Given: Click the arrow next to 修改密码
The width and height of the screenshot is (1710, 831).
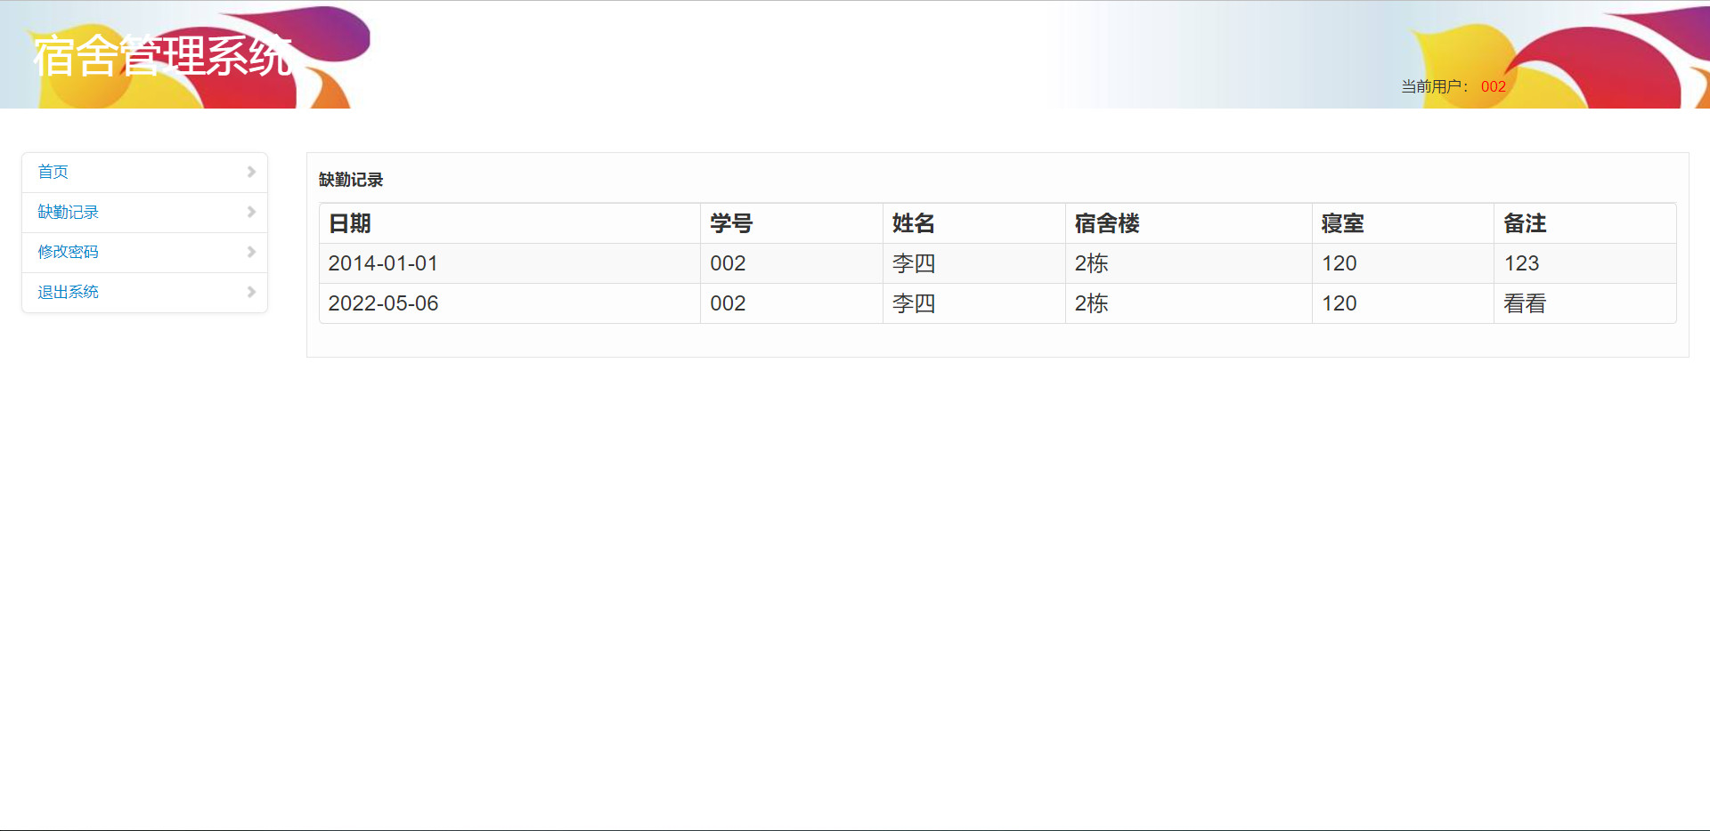Looking at the screenshot, I should [x=252, y=252].
